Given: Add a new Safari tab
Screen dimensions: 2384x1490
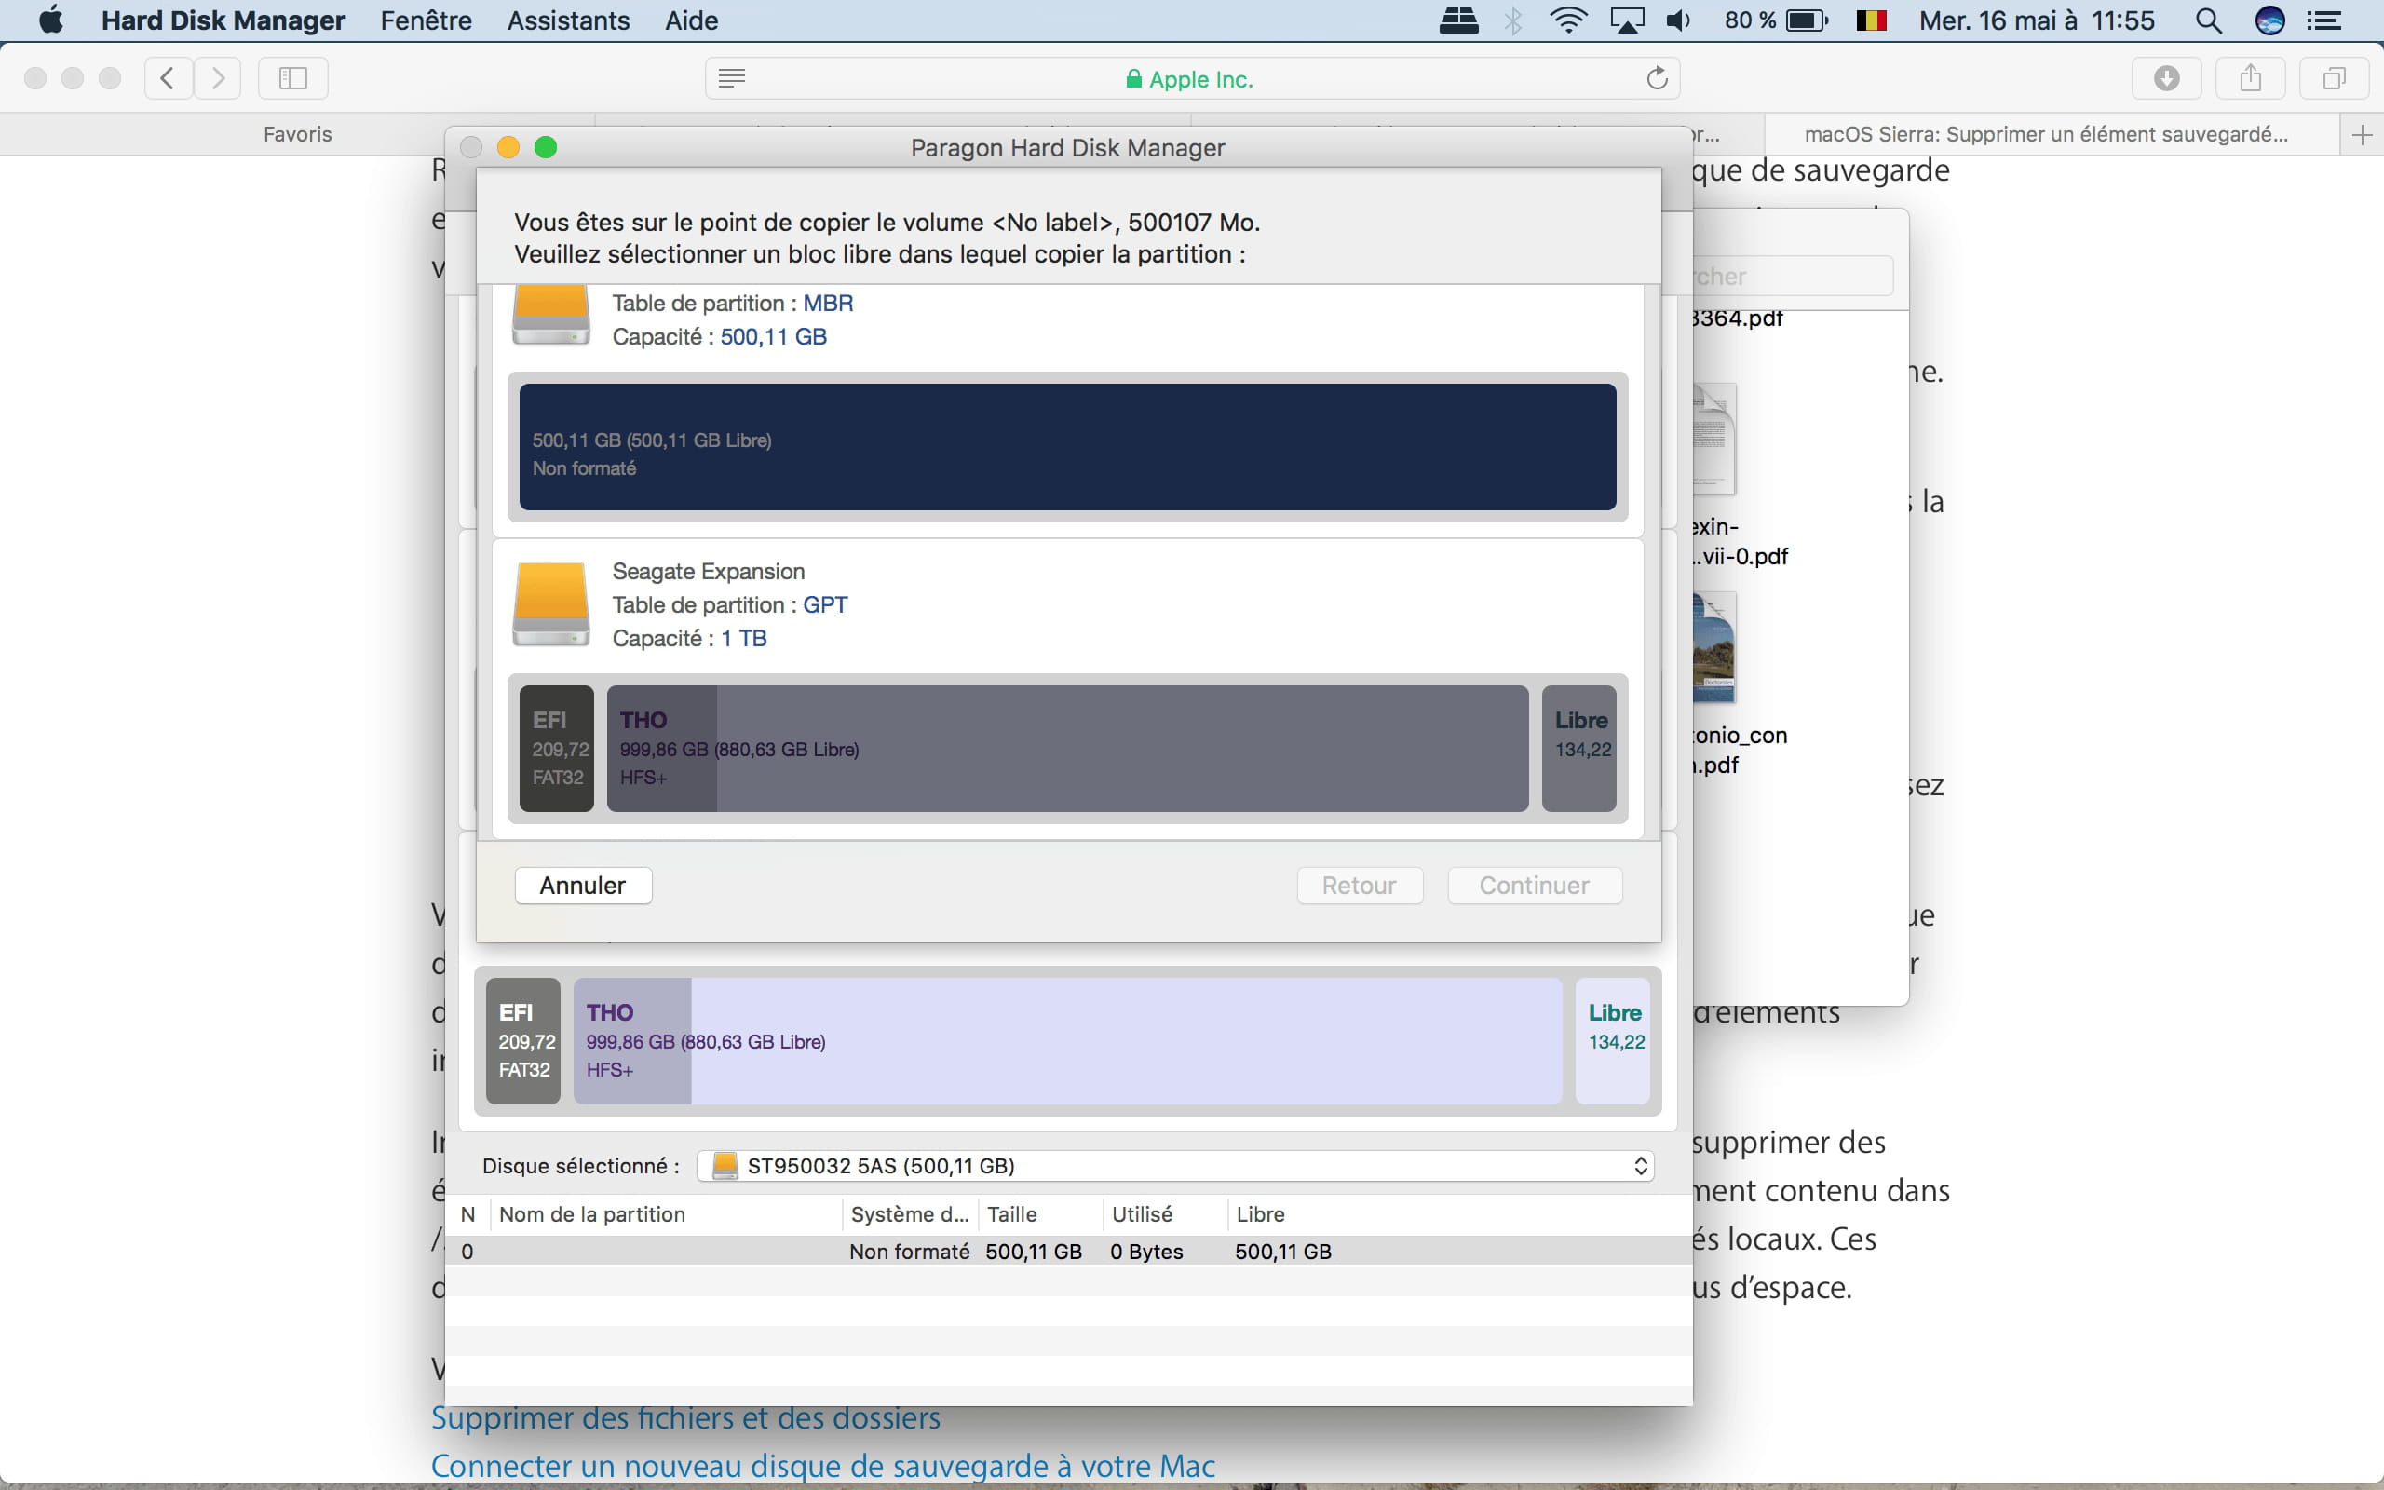Looking at the screenshot, I should point(2362,135).
